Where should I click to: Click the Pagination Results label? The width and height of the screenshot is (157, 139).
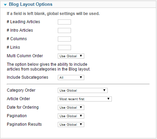24,124
